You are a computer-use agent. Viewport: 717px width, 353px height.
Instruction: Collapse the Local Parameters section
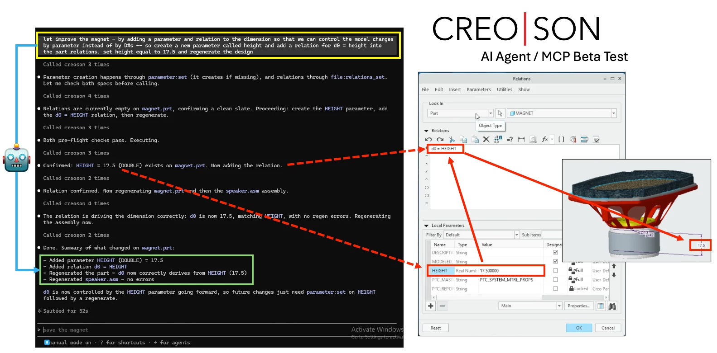426,226
